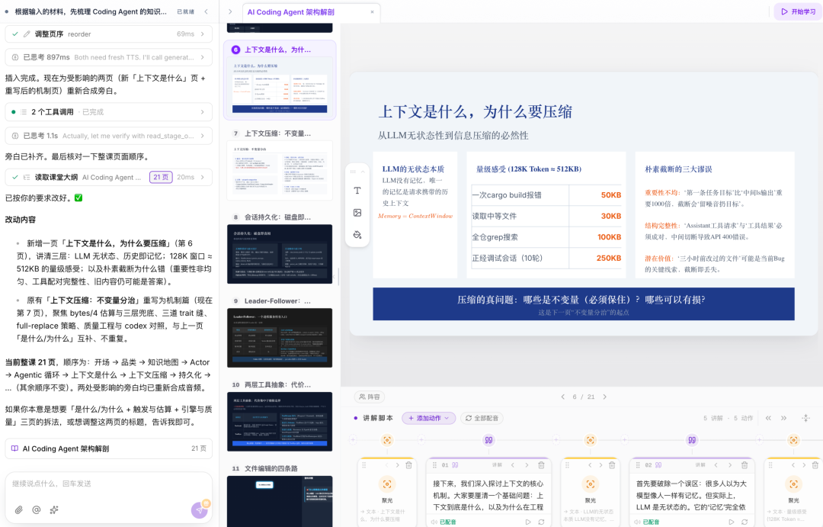Open the AI Coding Agent 架构解剖 21 页 card
This screenshot has width=823, height=527.
(109, 448)
